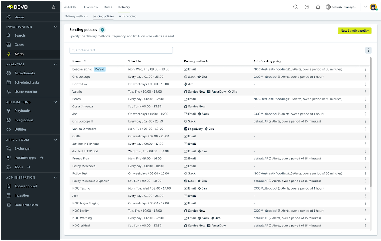Open the Search magnifier icon in top bar
This screenshot has width=381, height=241.
click(x=296, y=7)
